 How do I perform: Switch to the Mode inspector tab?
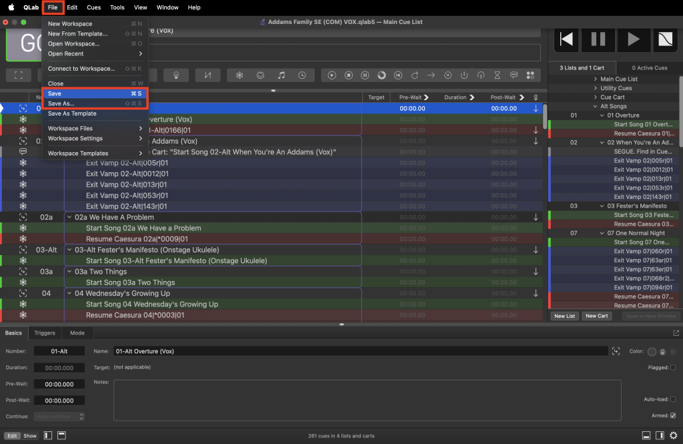[77, 332]
